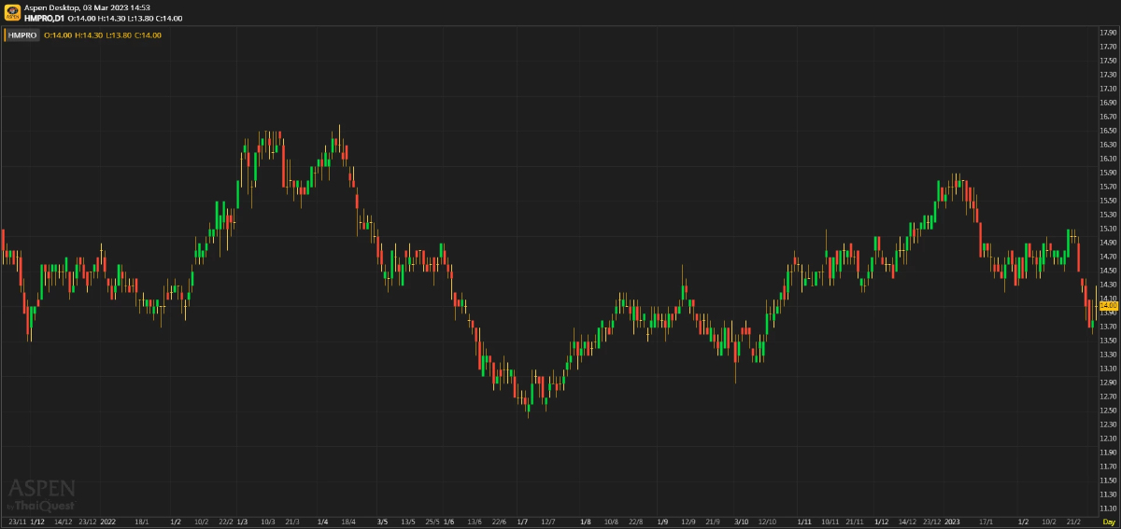Click the 1/4 date label on time axis
The height and width of the screenshot is (529, 1121).
322,522
